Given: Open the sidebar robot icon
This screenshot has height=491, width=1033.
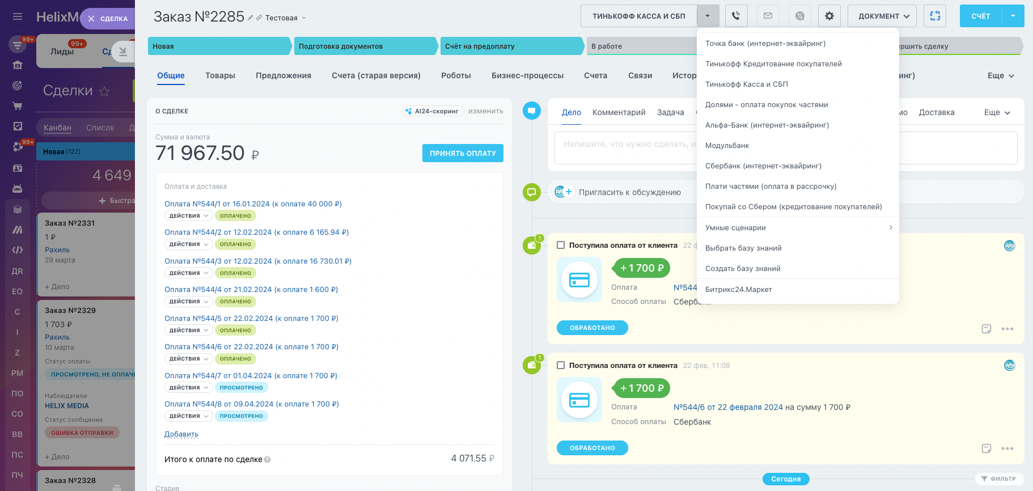Looking at the screenshot, I should [18, 188].
